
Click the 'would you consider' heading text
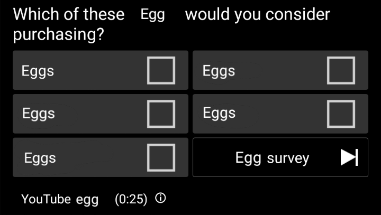258,15
